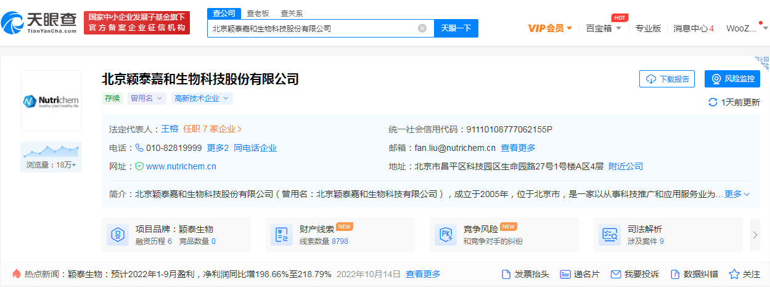The image size is (770, 287).
Task: Open the 财产线索 card icon
Action: point(282,235)
